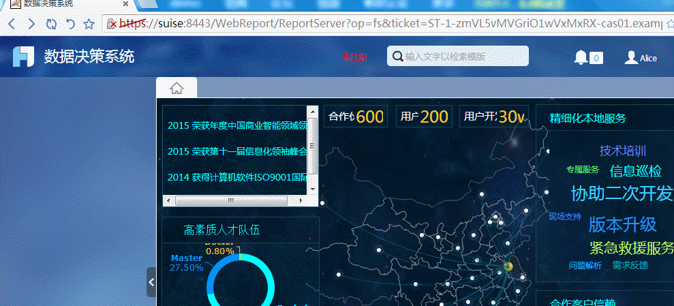
Task: Click the undo/restore arrow icon
Action: pos(70,24)
